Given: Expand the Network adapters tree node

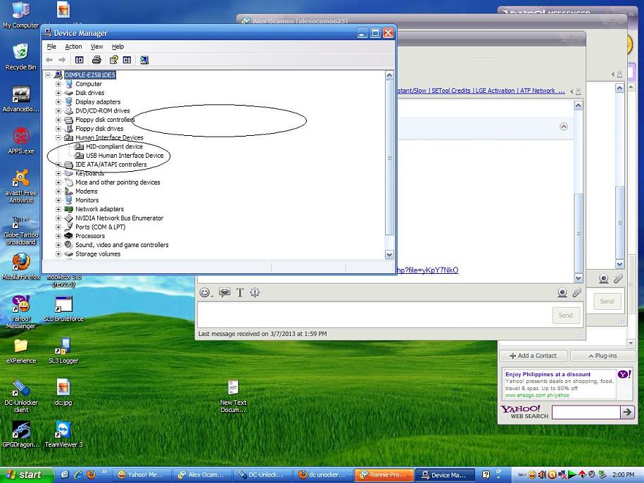Looking at the screenshot, I should click(x=58, y=209).
